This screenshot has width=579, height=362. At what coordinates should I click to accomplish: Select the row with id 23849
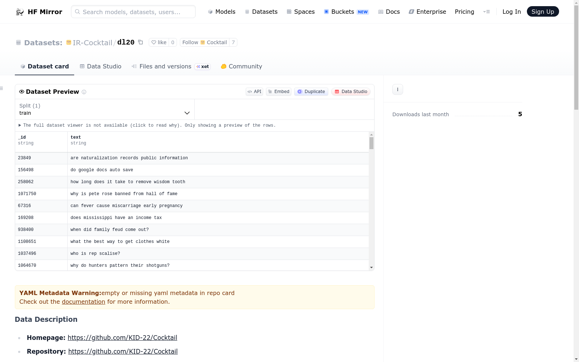coord(192,158)
